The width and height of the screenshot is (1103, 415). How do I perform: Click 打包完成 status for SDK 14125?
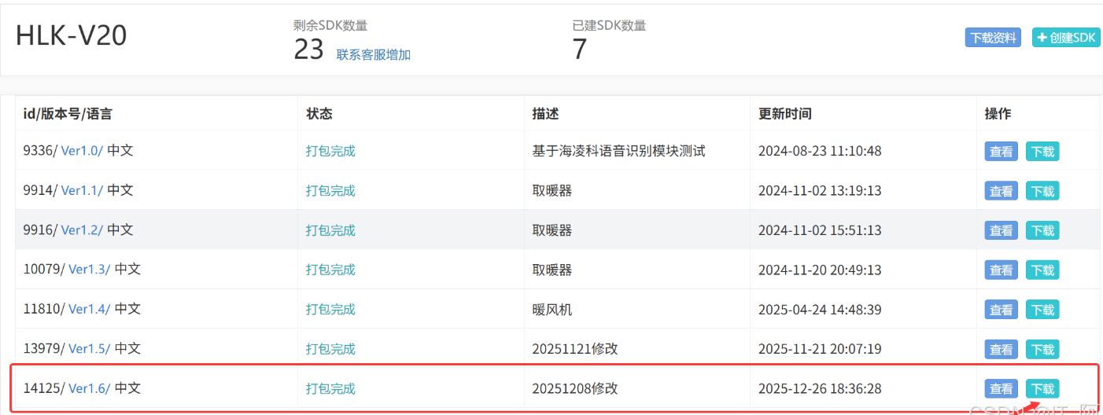[330, 388]
